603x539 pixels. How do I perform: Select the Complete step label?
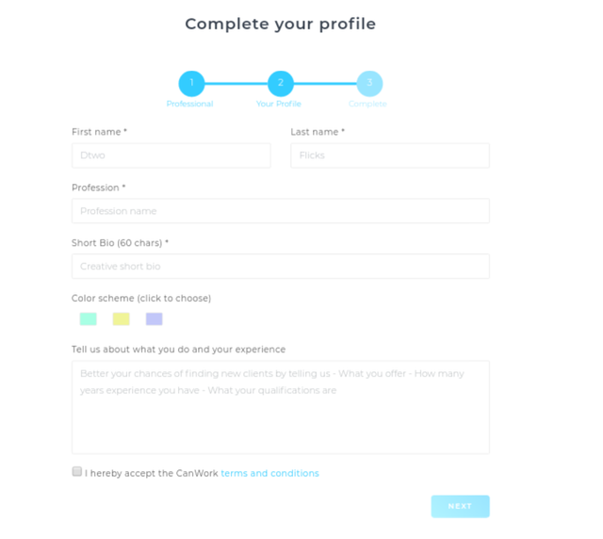[x=367, y=104]
